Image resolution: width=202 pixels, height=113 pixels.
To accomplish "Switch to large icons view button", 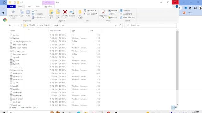I will [176, 107].
